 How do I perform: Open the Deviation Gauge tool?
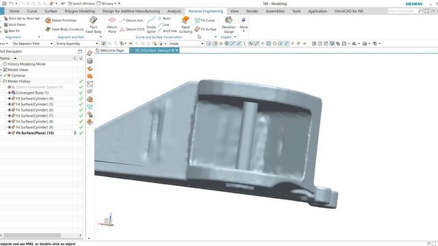pyautogui.click(x=229, y=25)
